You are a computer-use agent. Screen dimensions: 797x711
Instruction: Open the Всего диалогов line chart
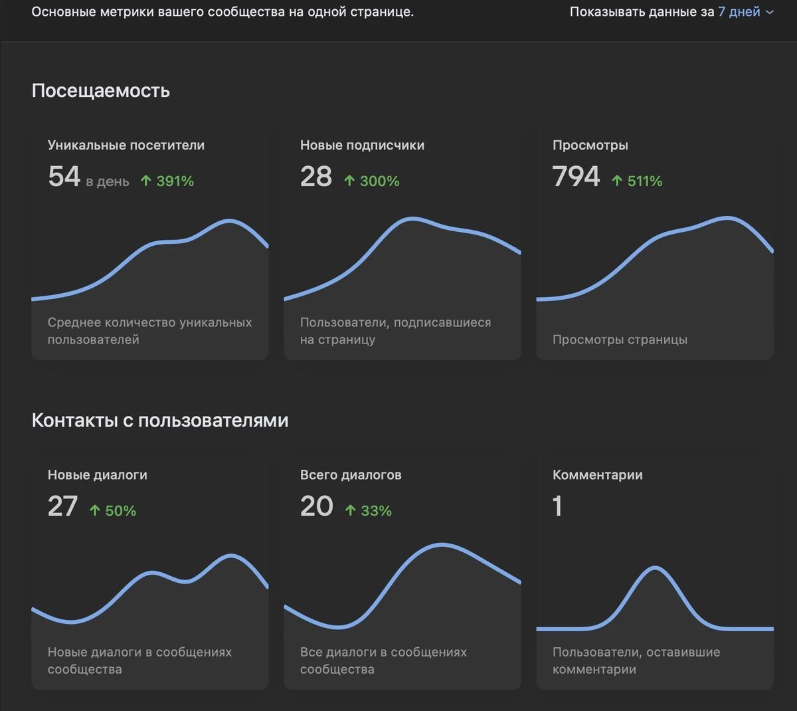(402, 587)
